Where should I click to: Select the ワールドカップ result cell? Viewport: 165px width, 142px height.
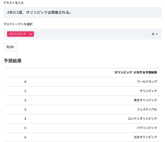(x=147, y=82)
